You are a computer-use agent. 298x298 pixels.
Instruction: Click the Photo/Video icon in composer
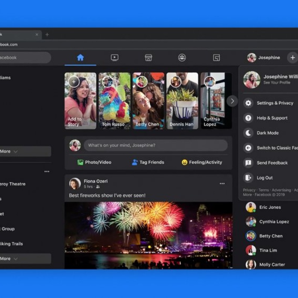[x=81, y=162]
